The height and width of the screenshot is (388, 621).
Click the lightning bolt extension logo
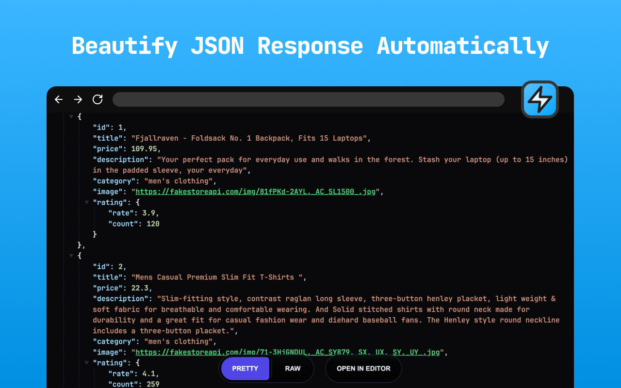click(539, 99)
